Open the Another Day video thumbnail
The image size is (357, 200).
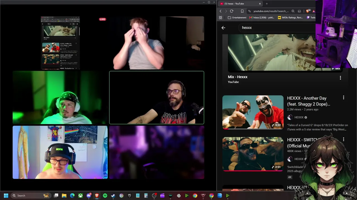click(x=253, y=112)
